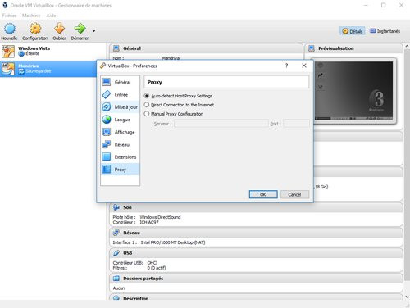The height and width of the screenshot is (308, 410).
Task: Open the Machine menu
Action: (31, 16)
